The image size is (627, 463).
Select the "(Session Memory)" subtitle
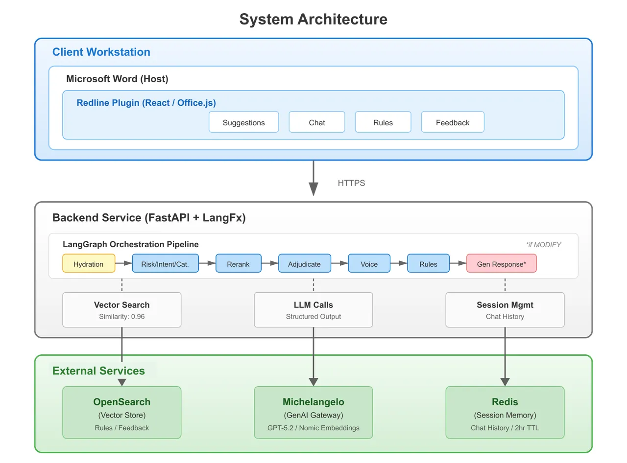tap(505, 416)
